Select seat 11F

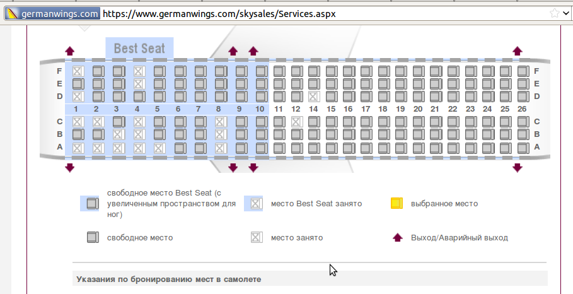(279, 71)
